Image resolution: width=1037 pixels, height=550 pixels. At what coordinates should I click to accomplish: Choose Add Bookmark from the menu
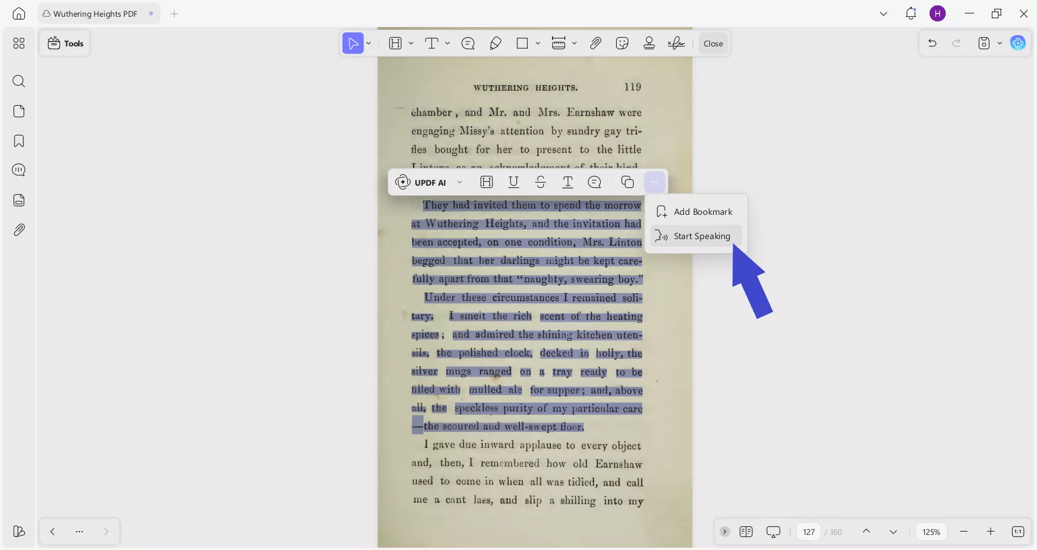pos(696,212)
